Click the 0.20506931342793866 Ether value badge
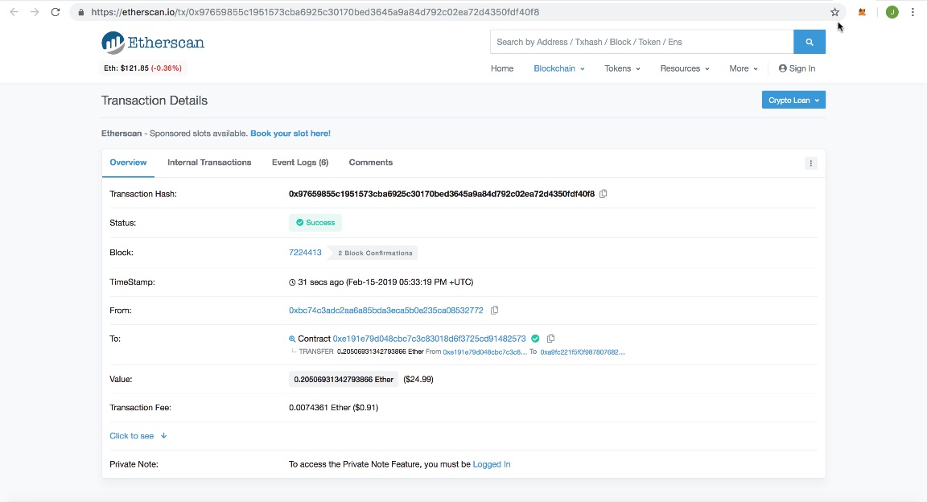The height and width of the screenshot is (502, 927). click(x=344, y=380)
